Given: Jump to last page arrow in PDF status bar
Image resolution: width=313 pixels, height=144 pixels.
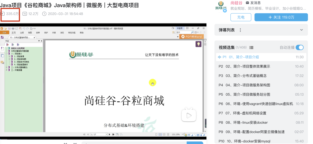Looking at the screenshot, I should (113, 134).
